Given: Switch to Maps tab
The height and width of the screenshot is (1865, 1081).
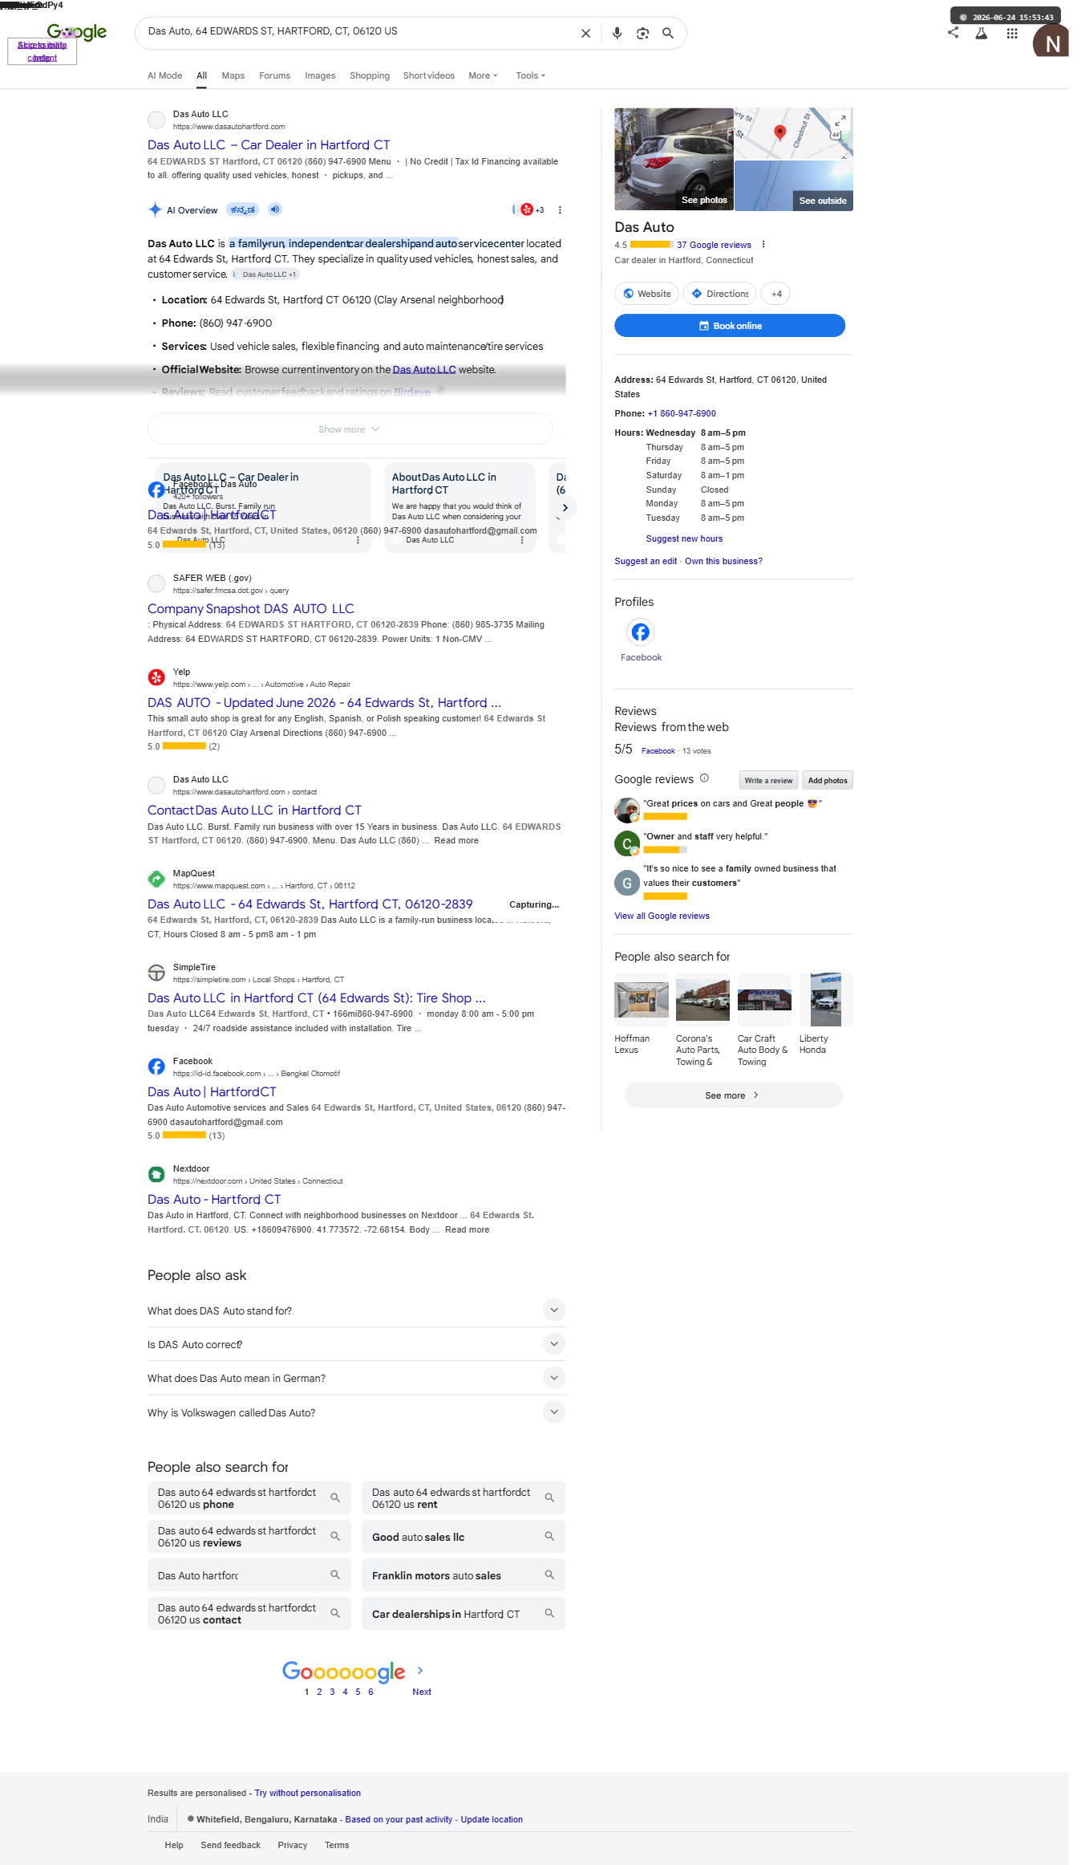Looking at the screenshot, I should pos(233,75).
